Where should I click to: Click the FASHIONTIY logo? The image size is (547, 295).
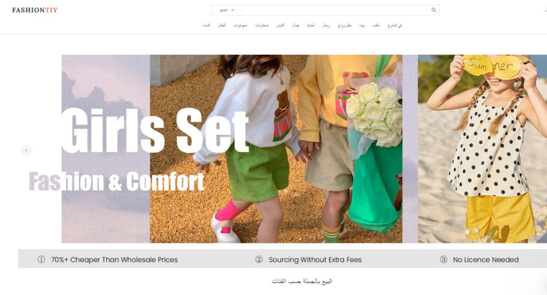click(x=35, y=10)
